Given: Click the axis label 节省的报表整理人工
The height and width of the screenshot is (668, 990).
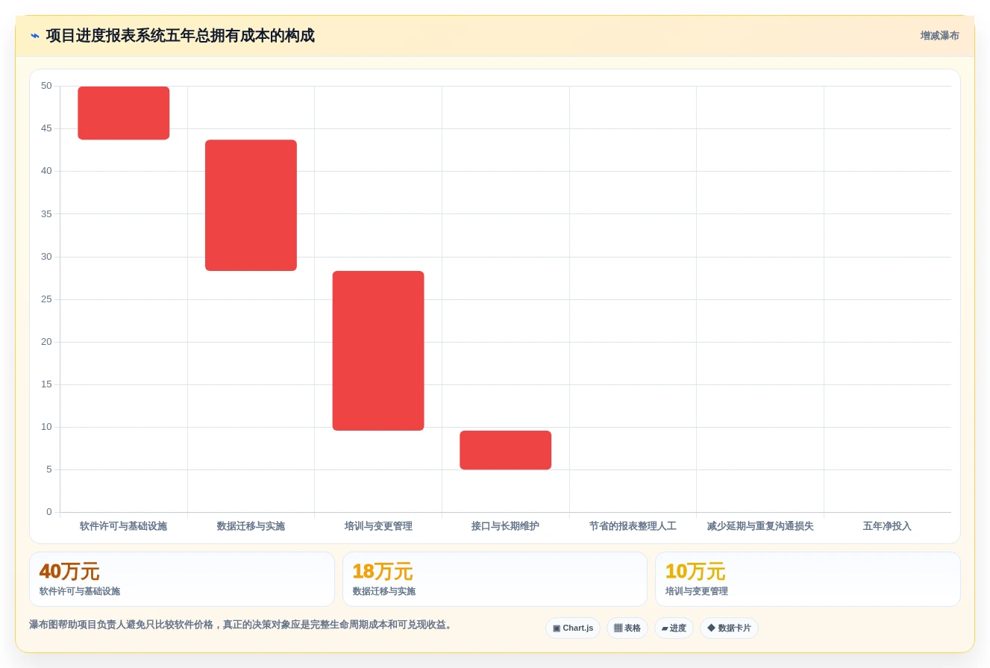Looking at the screenshot, I should pos(633,526).
